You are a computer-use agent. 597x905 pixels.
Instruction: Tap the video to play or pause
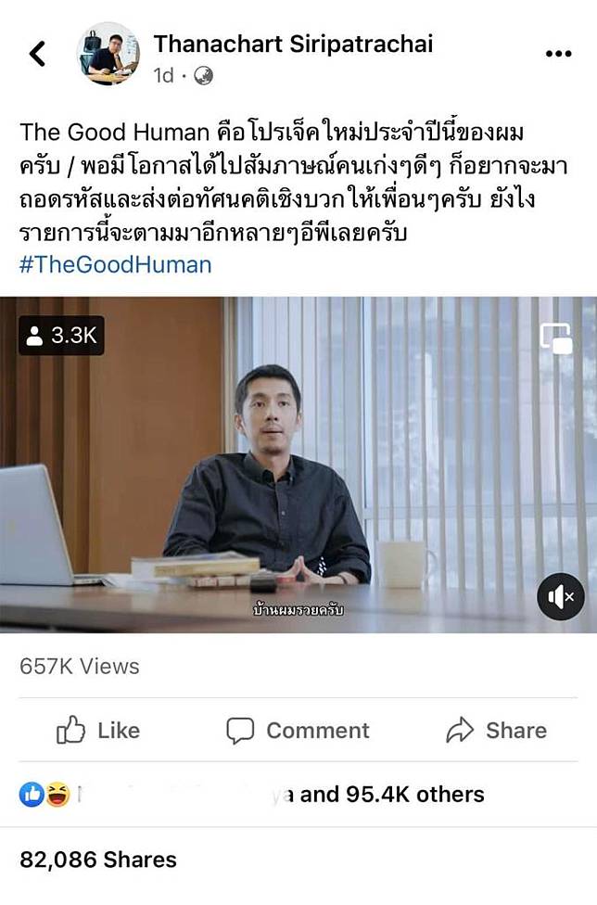click(298, 465)
